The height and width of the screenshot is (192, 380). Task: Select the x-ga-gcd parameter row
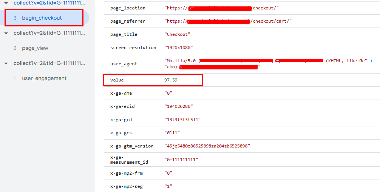click(242, 120)
